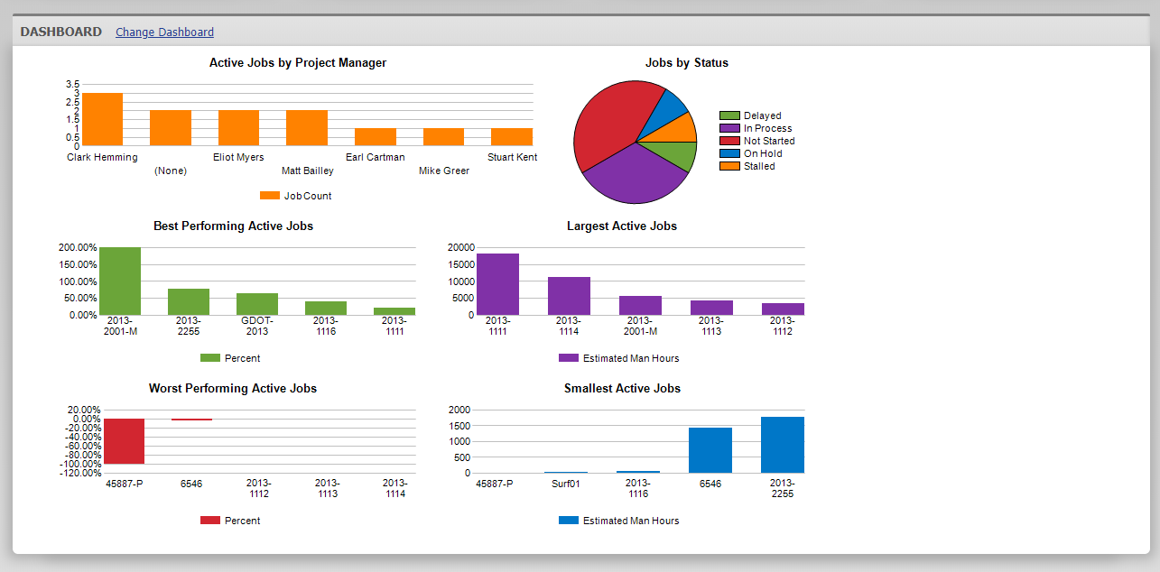Image resolution: width=1160 pixels, height=572 pixels.
Task: Click Matt Bailley's orange job count bar
Action: 307,126
